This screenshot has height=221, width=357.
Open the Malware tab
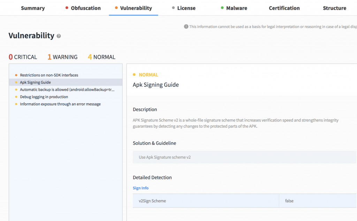pyautogui.click(x=236, y=8)
